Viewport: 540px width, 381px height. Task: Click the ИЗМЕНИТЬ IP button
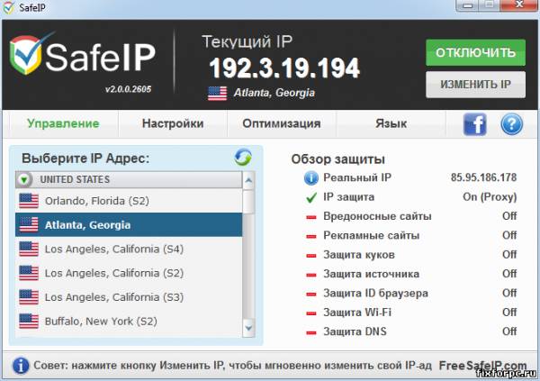pos(475,85)
